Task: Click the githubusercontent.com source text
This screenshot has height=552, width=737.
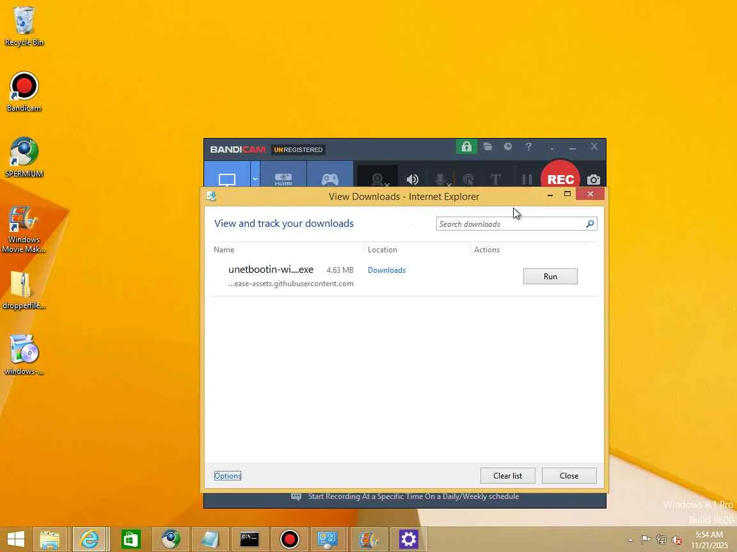Action: 291,284
